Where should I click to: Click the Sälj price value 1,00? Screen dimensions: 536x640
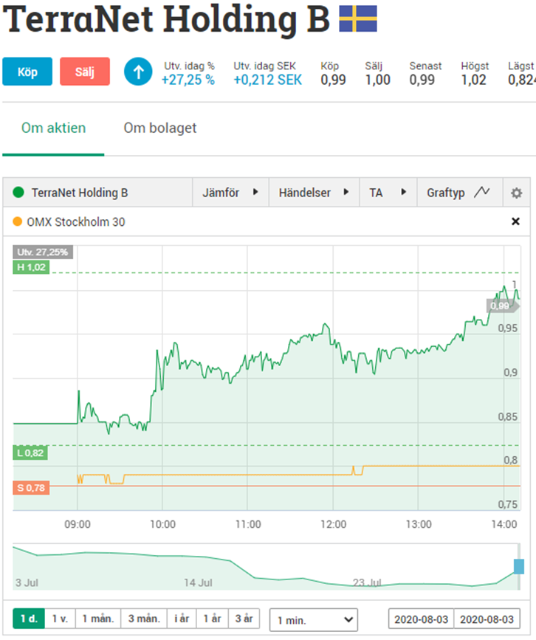(377, 80)
